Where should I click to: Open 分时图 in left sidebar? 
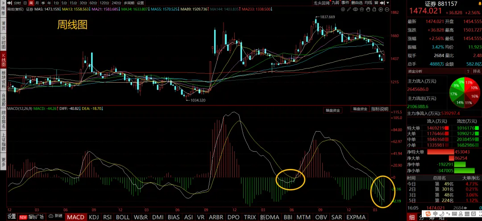click(x=4, y=42)
